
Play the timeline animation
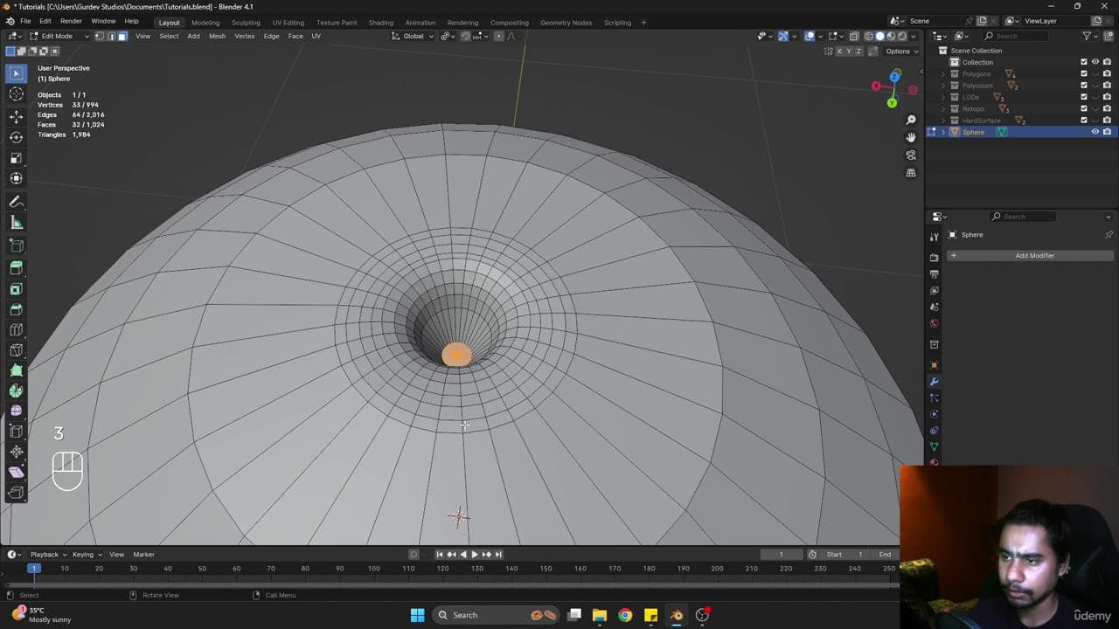pos(475,555)
